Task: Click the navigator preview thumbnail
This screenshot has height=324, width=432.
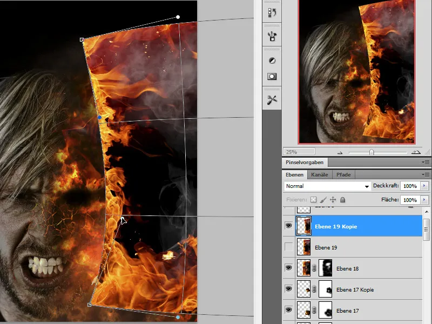Action: coord(356,72)
